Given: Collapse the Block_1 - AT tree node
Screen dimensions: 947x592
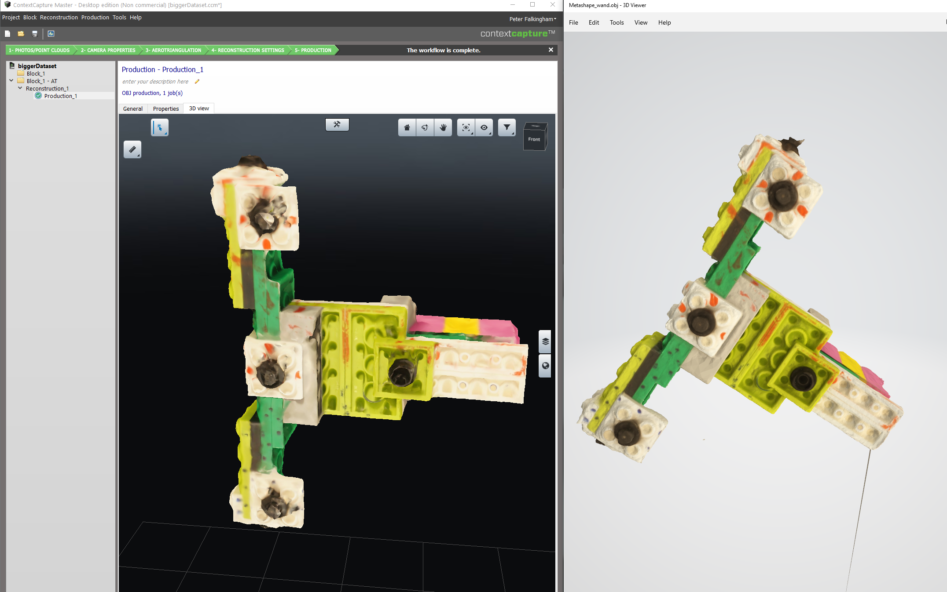Looking at the screenshot, I should (x=11, y=81).
